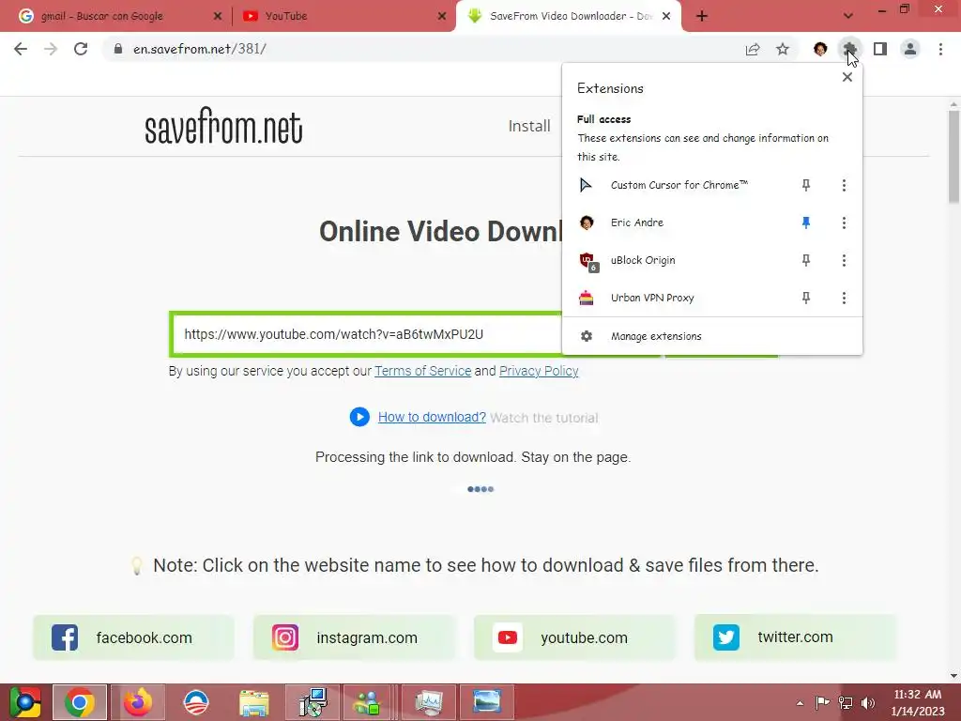The height and width of the screenshot is (721, 961).
Task: Open more options for Urban VPN Proxy
Action: pyautogui.click(x=844, y=298)
